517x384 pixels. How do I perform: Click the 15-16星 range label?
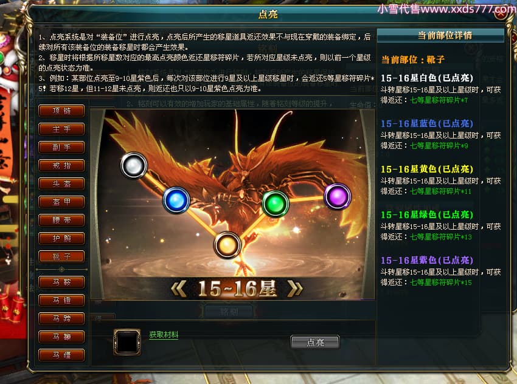(237, 289)
